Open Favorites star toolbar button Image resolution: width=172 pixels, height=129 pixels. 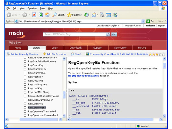[74, 15]
